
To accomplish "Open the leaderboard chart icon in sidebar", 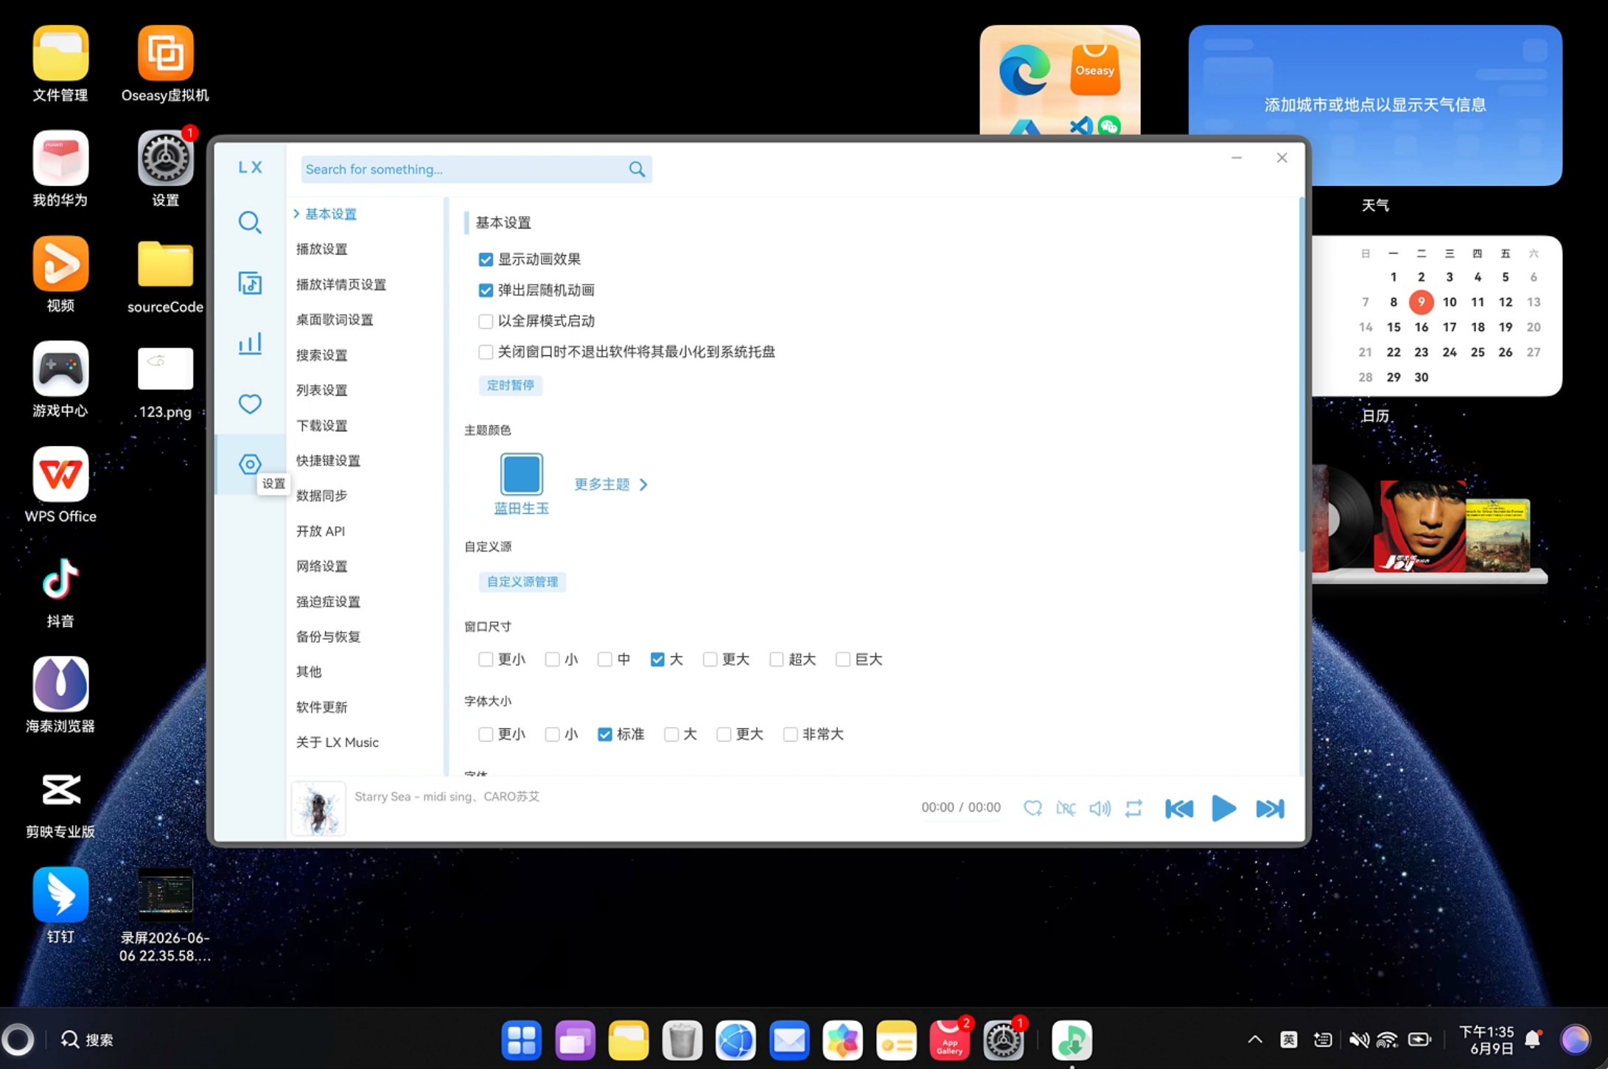I will (x=250, y=344).
